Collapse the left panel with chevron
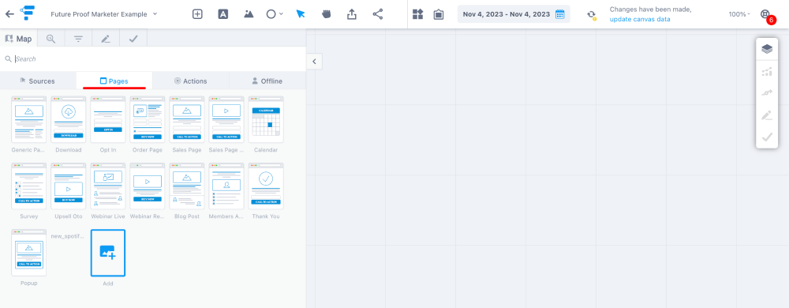 point(314,62)
